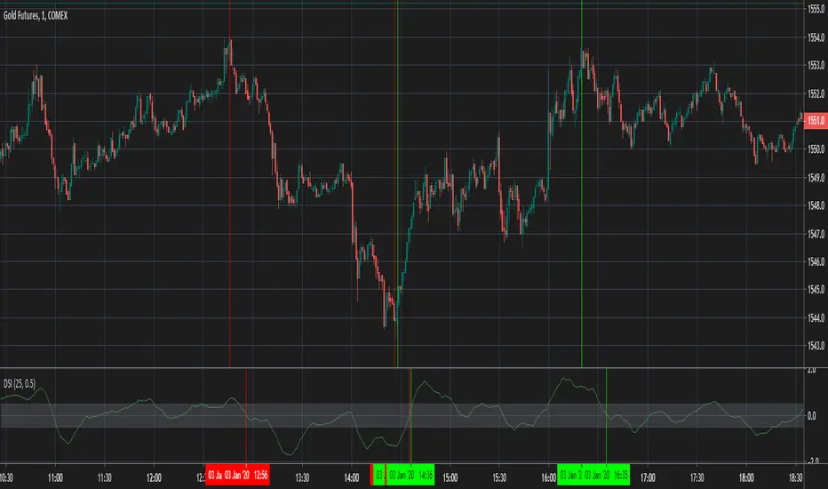The image size is (828, 489).
Task: Select the red vertical line in price chart
Action: [230, 183]
